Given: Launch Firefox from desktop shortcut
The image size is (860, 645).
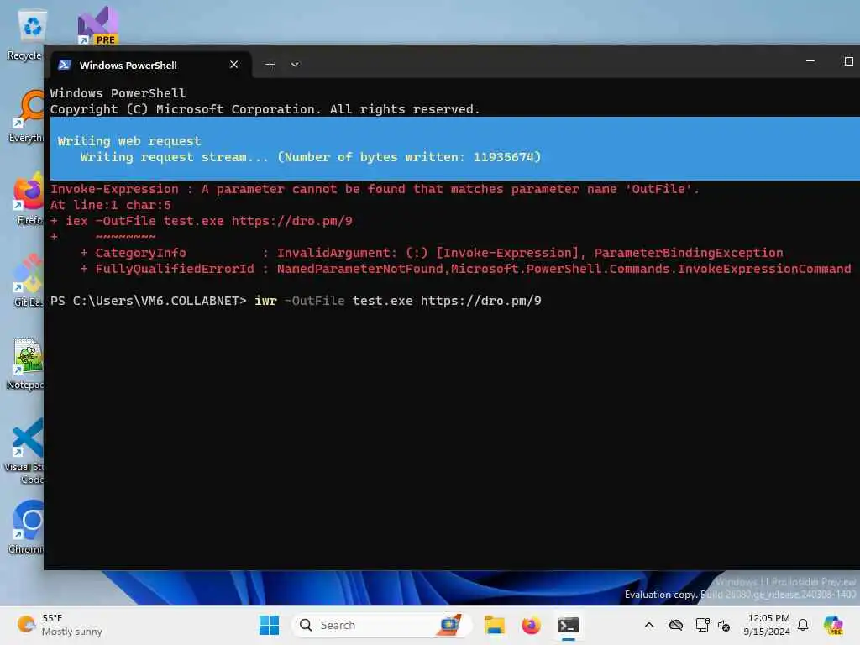Looking at the screenshot, I should [x=26, y=198].
